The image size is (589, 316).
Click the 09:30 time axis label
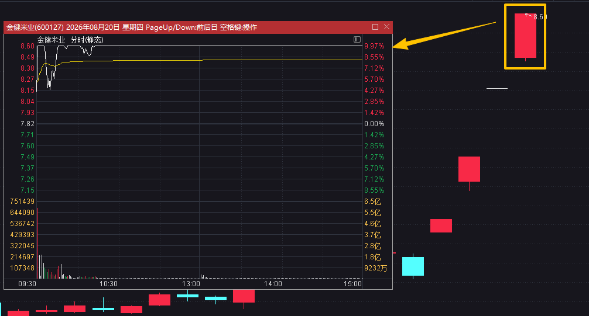coord(28,284)
